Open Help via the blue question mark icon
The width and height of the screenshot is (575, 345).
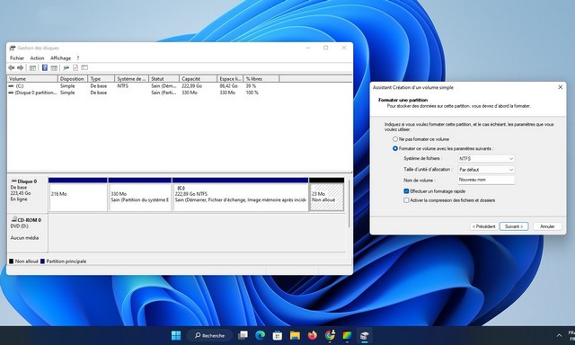tap(45, 67)
